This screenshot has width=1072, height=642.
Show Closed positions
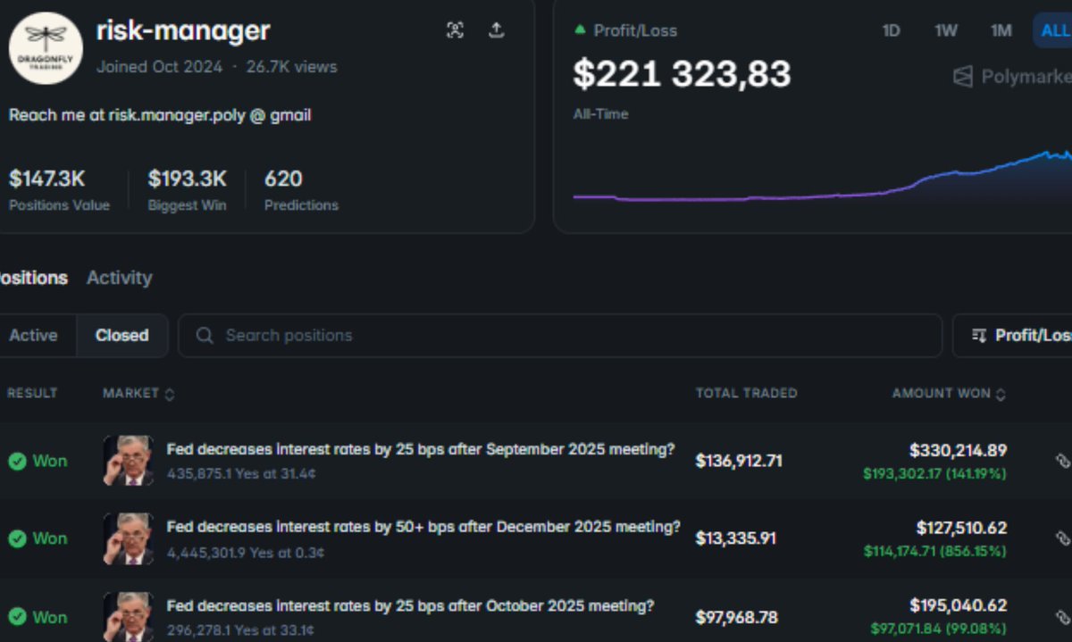121,336
